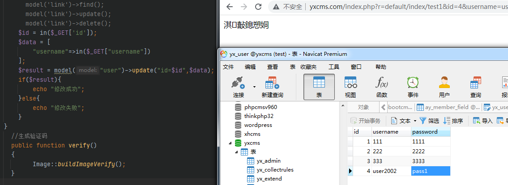Viewport: 508px width, 185px height.
Task: Select password cell pass1
Action: tap(431, 171)
